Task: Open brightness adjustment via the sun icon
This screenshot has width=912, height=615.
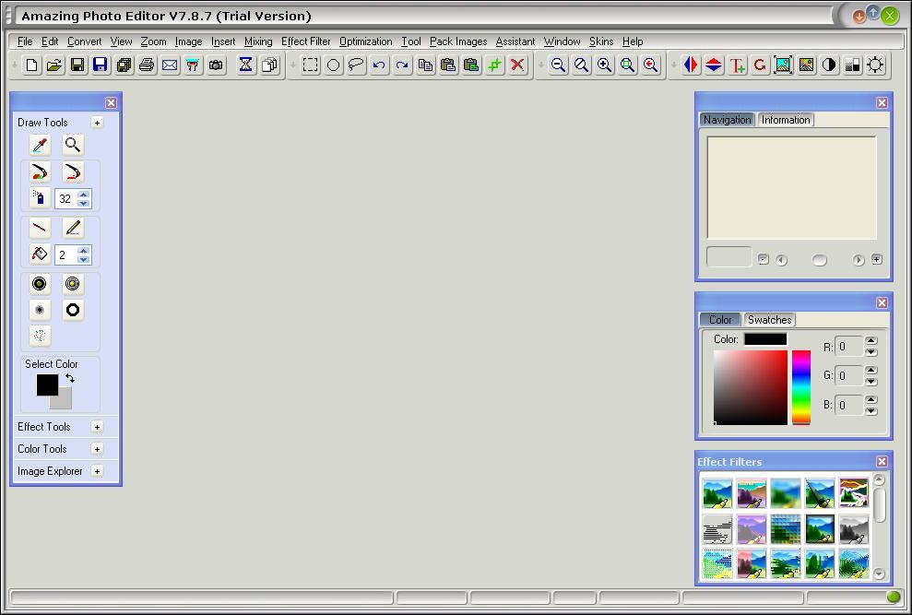Action: pyautogui.click(x=875, y=65)
